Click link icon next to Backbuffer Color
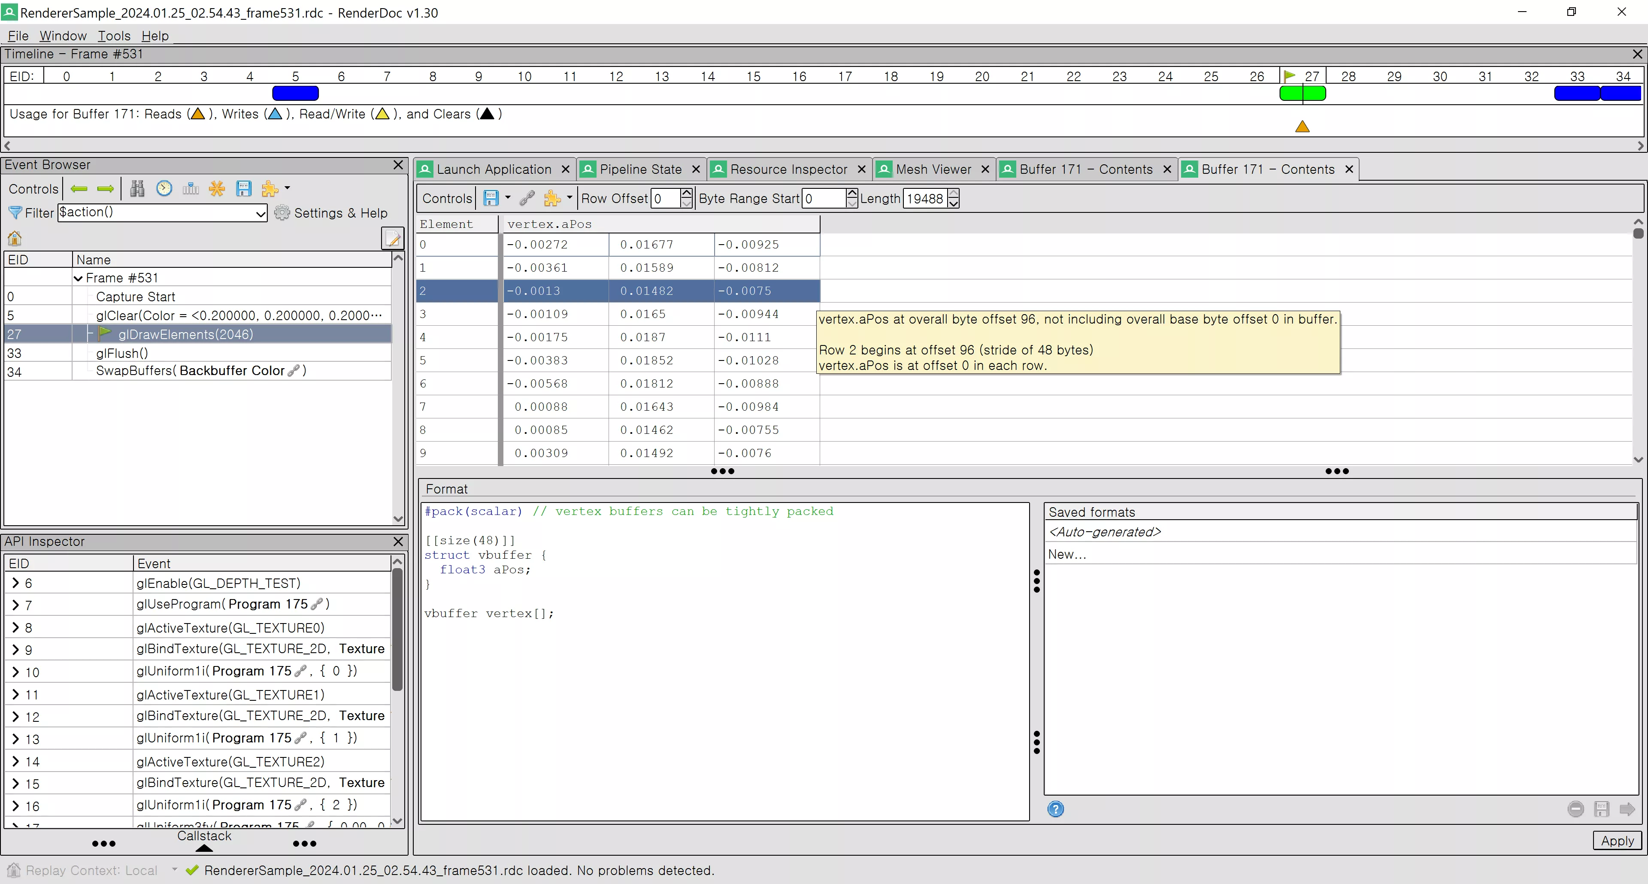 pos(294,371)
